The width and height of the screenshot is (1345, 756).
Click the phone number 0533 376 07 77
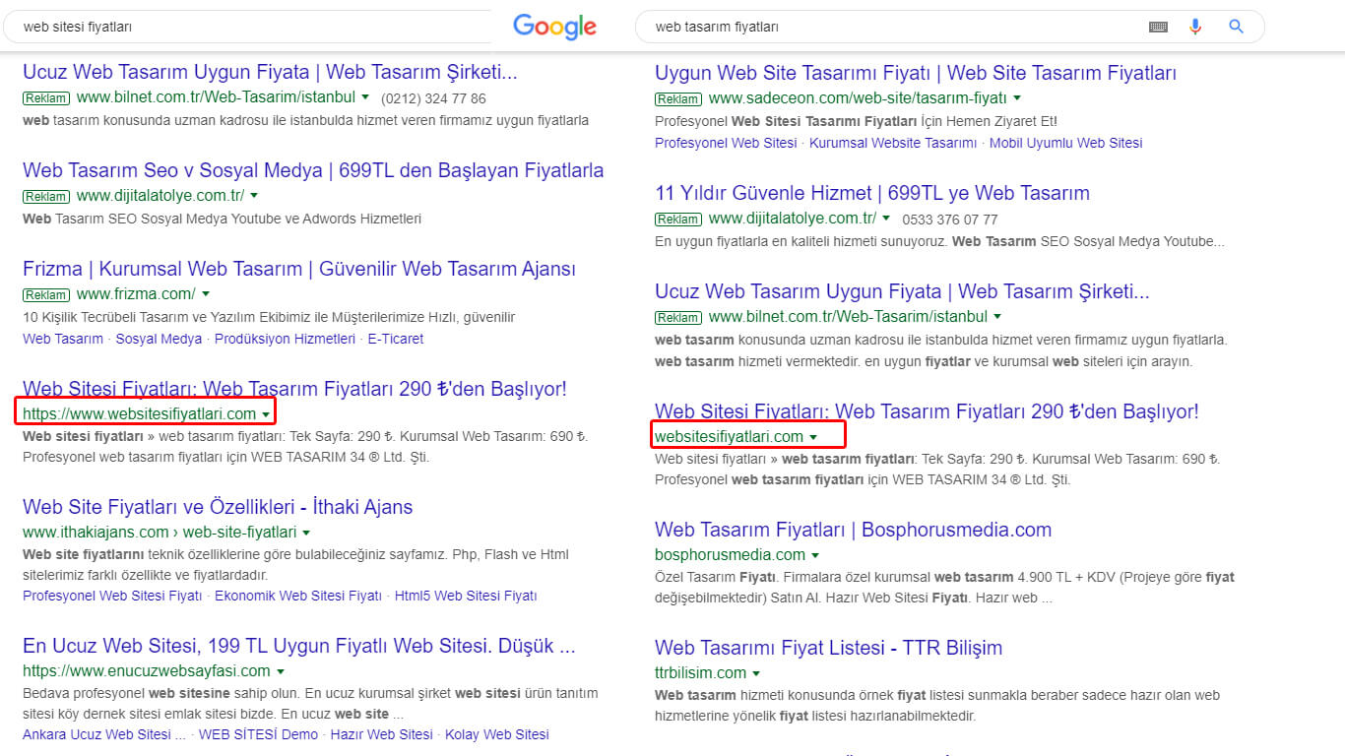point(948,220)
